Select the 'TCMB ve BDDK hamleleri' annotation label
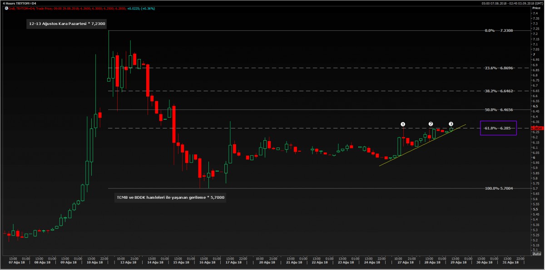 click(x=170, y=197)
